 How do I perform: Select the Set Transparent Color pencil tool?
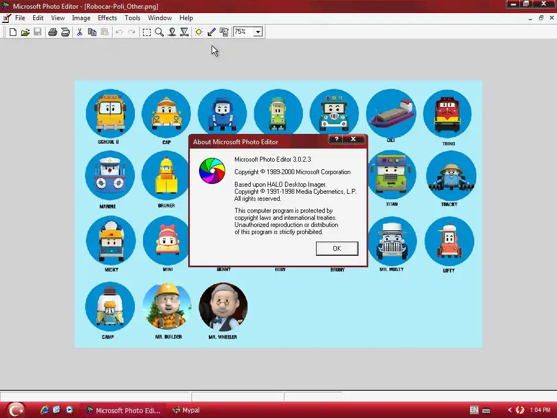coord(212,32)
